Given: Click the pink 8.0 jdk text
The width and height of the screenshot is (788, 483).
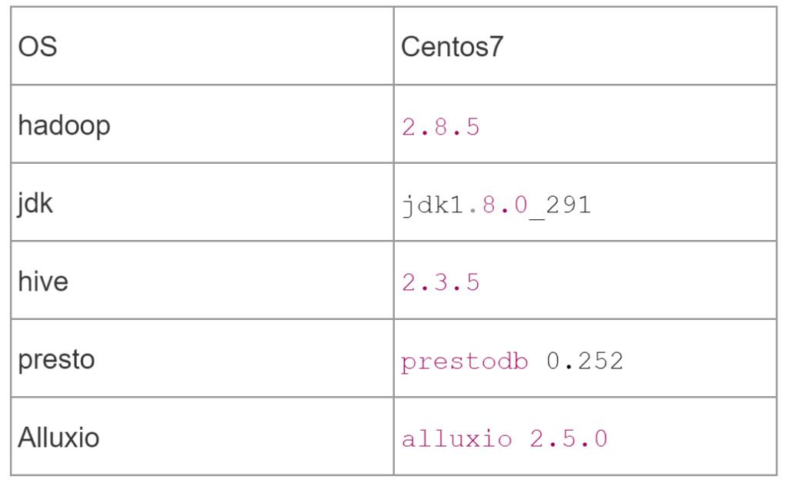Looking at the screenshot, I should [x=505, y=205].
